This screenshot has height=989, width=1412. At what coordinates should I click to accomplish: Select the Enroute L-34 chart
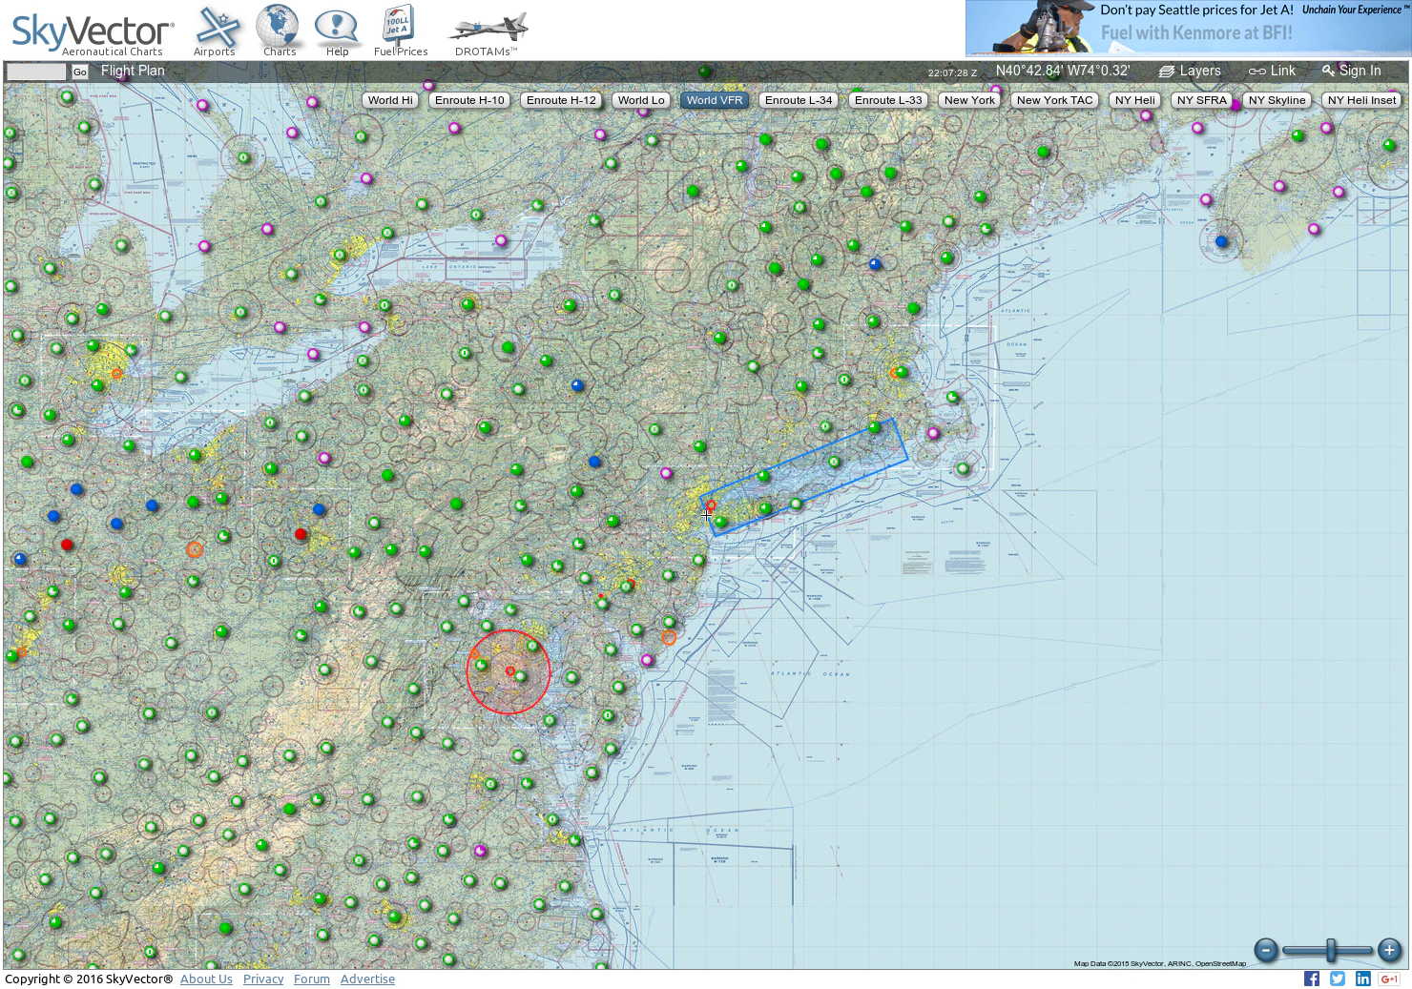pyautogui.click(x=799, y=100)
